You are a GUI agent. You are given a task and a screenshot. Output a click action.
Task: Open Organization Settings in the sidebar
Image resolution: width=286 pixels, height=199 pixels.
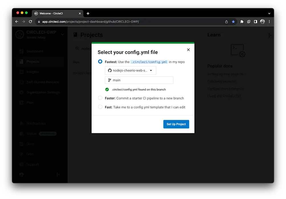(x=43, y=92)
